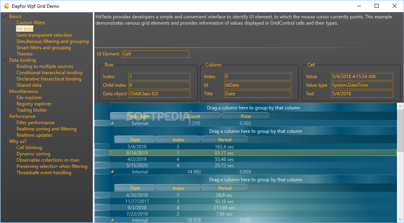Click the Child index field
The width and height of the screenshot is (404, 223).
(x=159, y=85)
